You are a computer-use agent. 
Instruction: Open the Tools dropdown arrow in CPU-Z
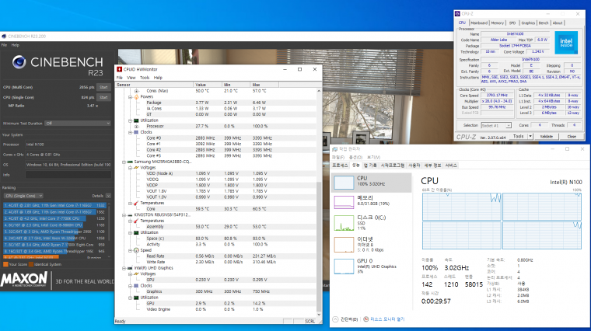tap(530, 136)
